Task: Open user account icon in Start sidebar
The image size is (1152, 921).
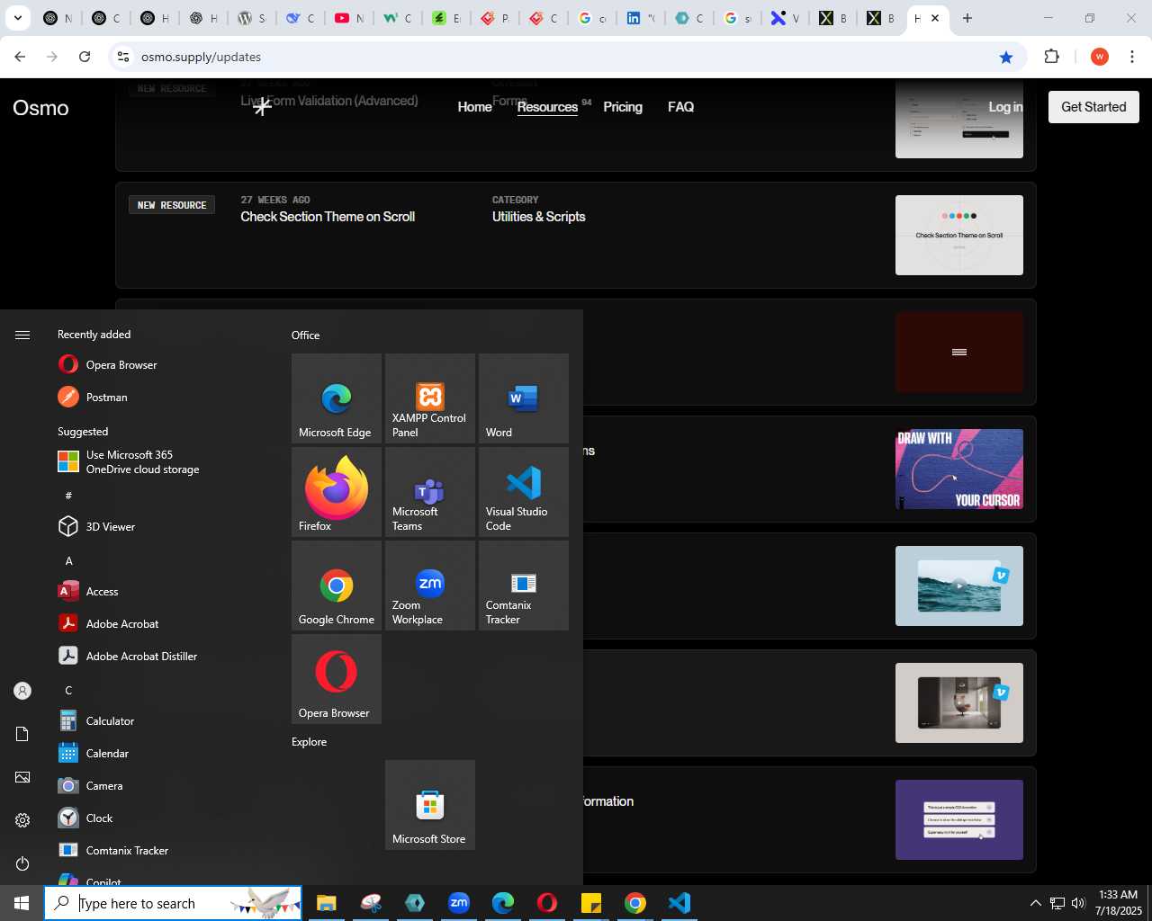Action: pos(22,691)
